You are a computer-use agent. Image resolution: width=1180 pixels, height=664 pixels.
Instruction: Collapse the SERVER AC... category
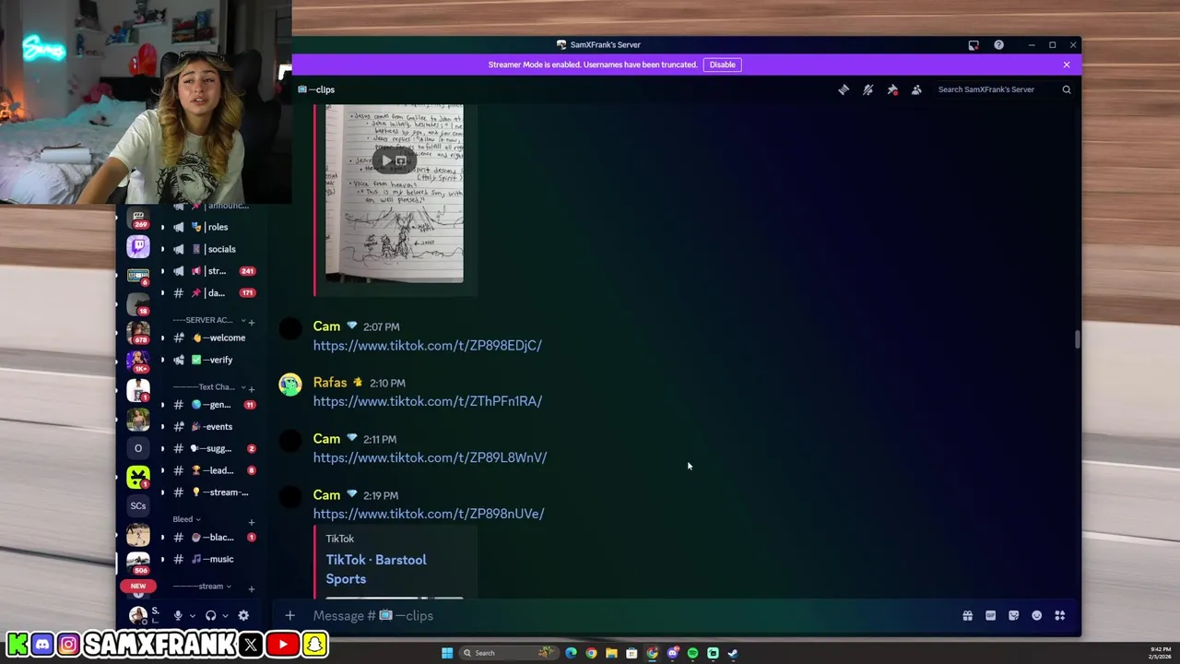pos(207,320)
